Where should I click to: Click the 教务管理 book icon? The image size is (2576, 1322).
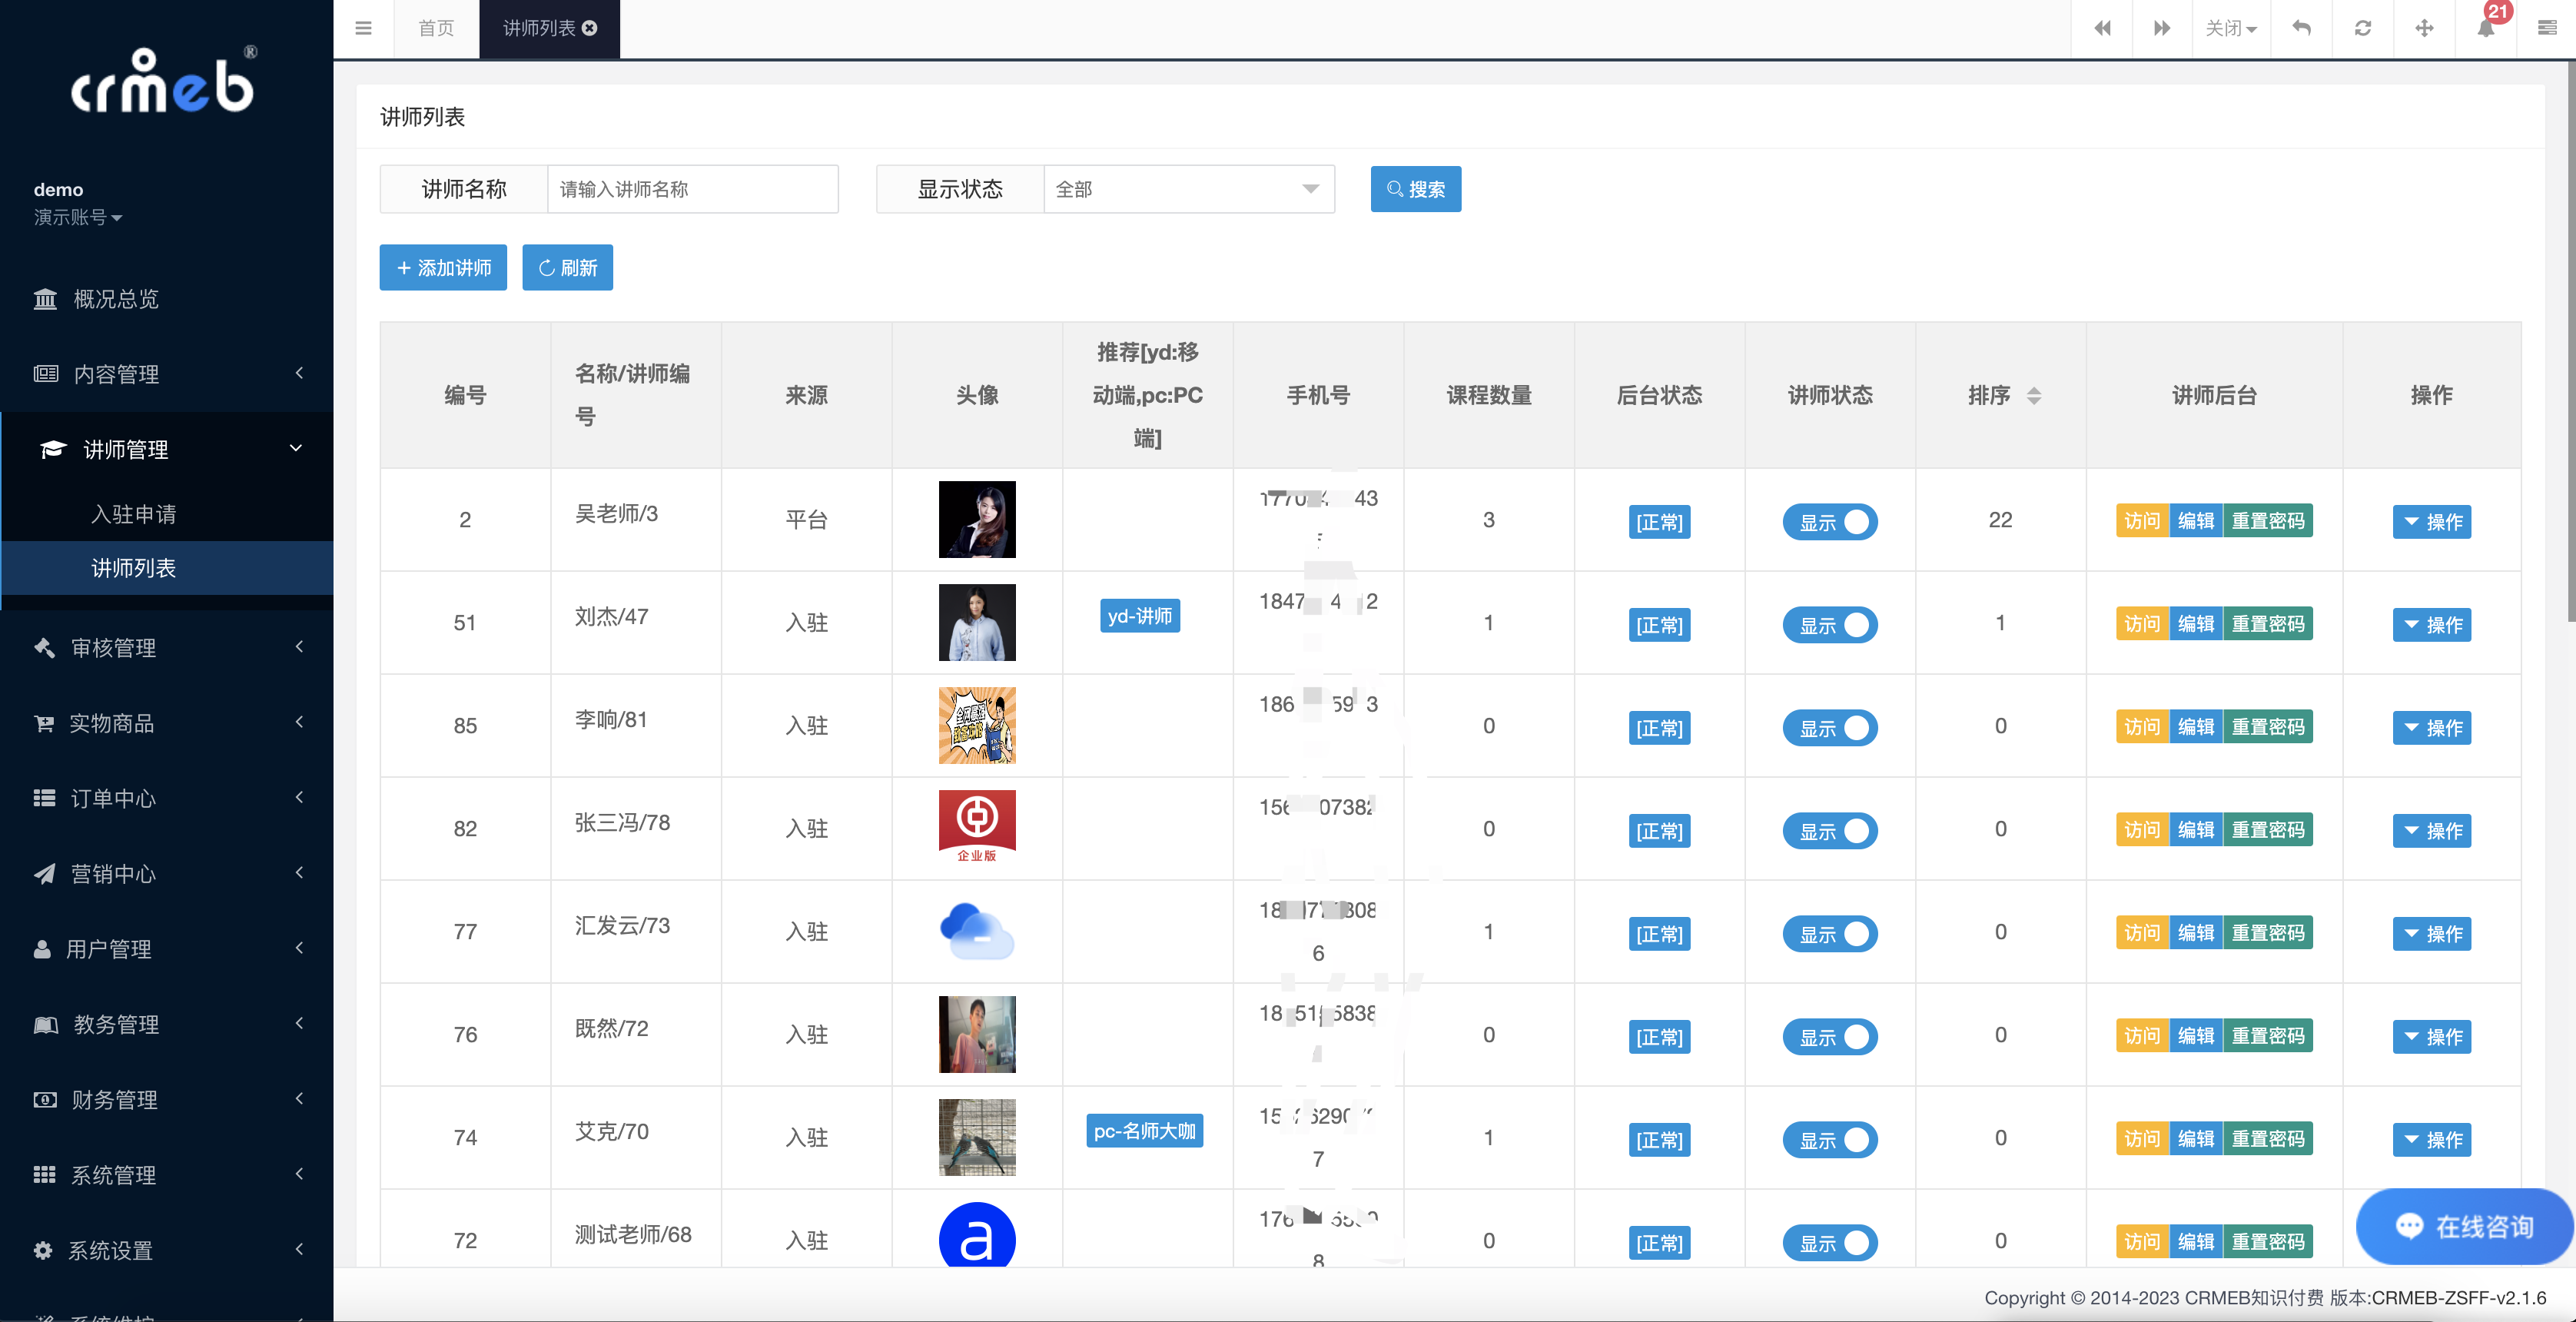pos(46,1025)
